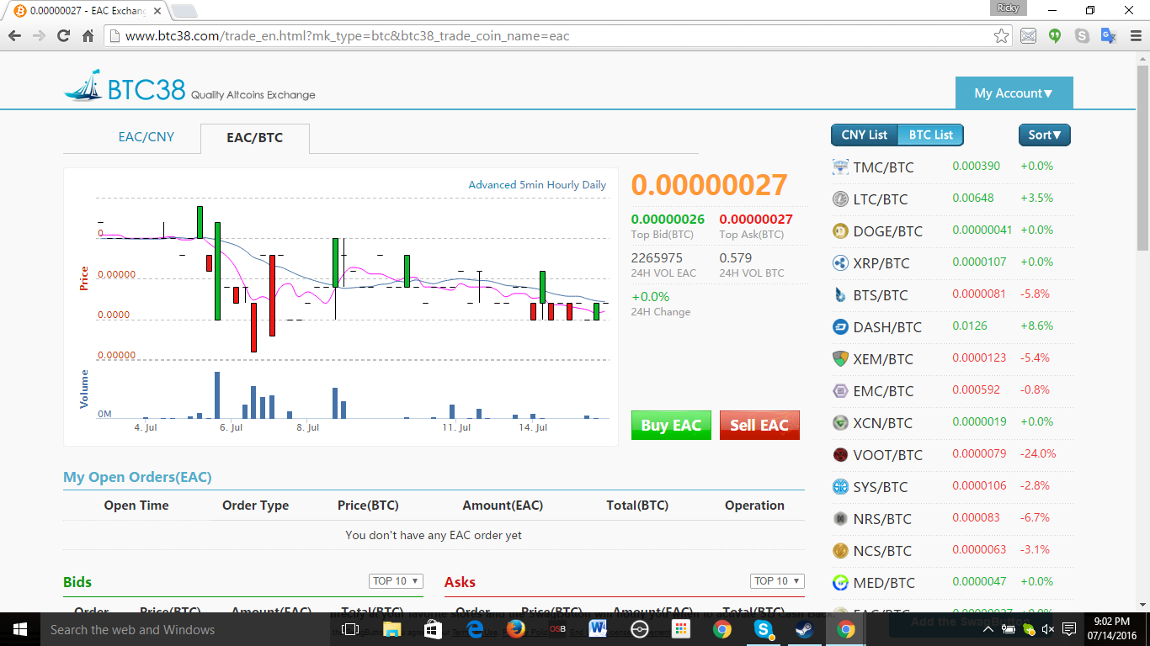
Task: Click the Top Ask price 0.00000027
Action: (756, 220)
